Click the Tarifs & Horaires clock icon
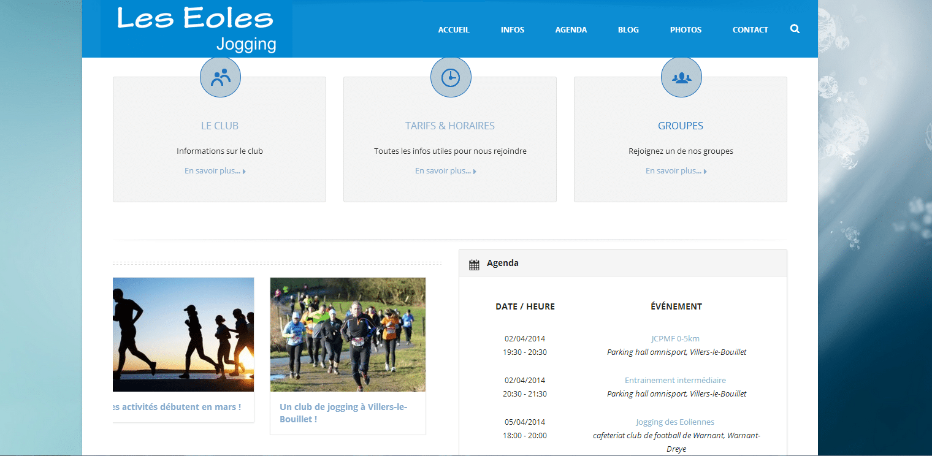 point(451,77)
